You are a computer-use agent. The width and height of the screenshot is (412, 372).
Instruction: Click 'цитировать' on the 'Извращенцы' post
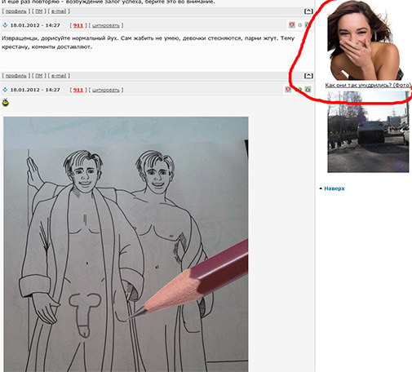tap(106, 25)
